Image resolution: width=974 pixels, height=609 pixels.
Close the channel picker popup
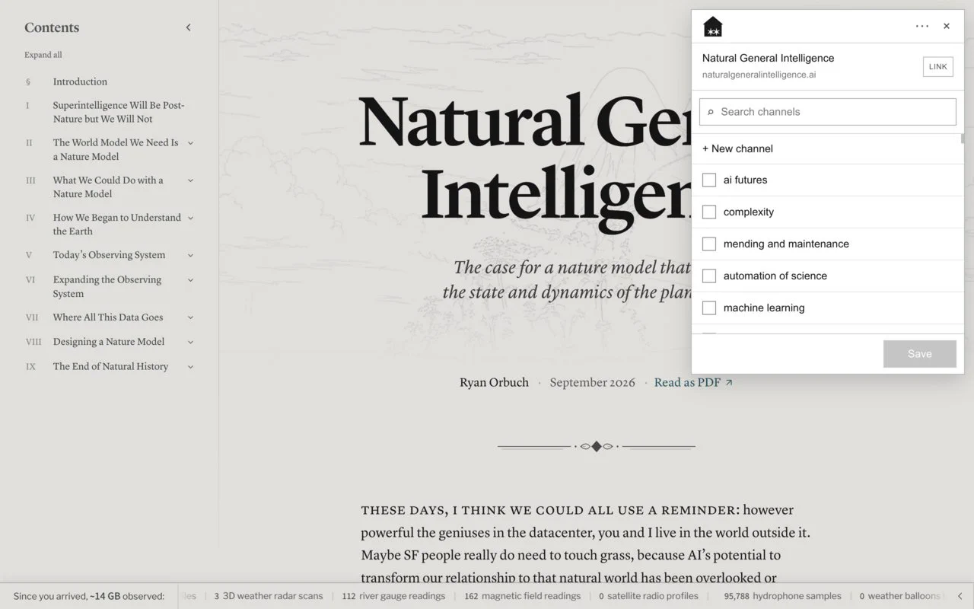coord(947,26)
